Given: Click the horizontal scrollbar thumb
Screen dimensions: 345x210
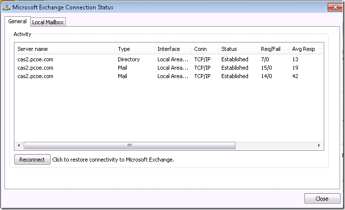Looking at the screenshot, I should click(130, 145).
